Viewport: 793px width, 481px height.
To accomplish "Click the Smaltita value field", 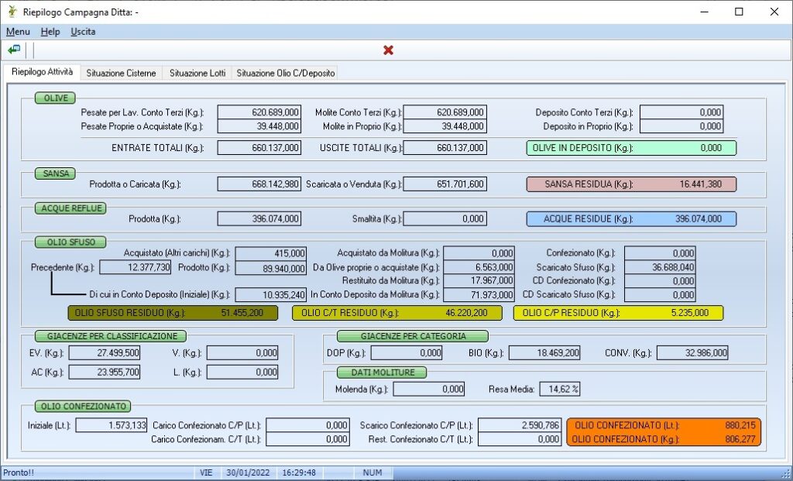I will [445, 218].
